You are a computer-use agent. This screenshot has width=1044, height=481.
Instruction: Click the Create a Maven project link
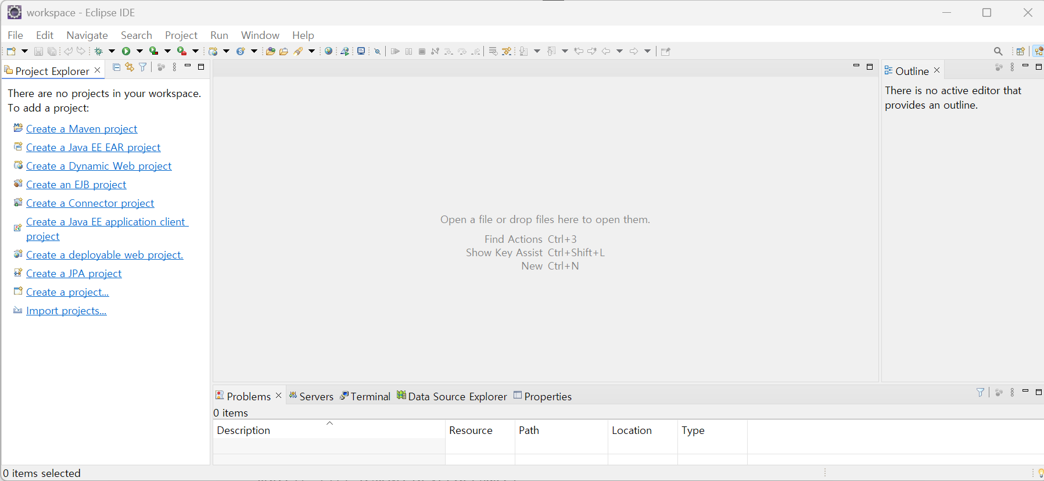[x=81, y=129]
